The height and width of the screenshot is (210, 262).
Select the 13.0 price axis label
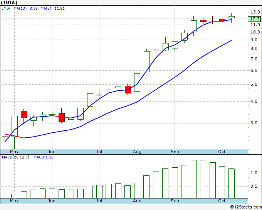tap(255, 12)
